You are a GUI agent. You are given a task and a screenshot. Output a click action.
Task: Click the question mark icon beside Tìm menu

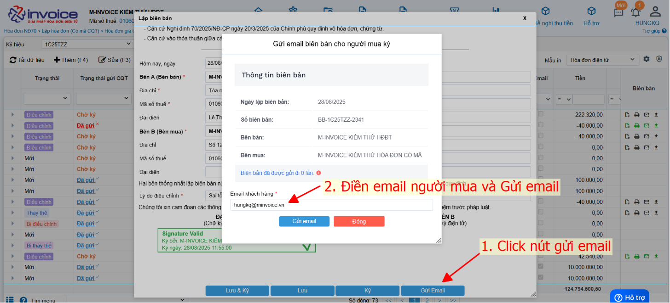(x=23, y=300)
